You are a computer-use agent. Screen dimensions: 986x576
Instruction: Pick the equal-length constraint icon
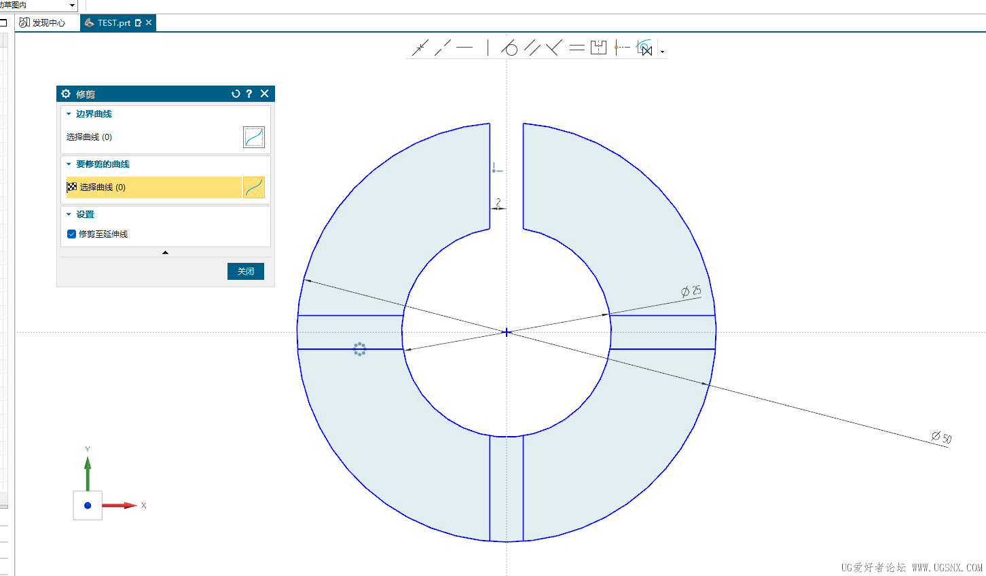[577, 48]
